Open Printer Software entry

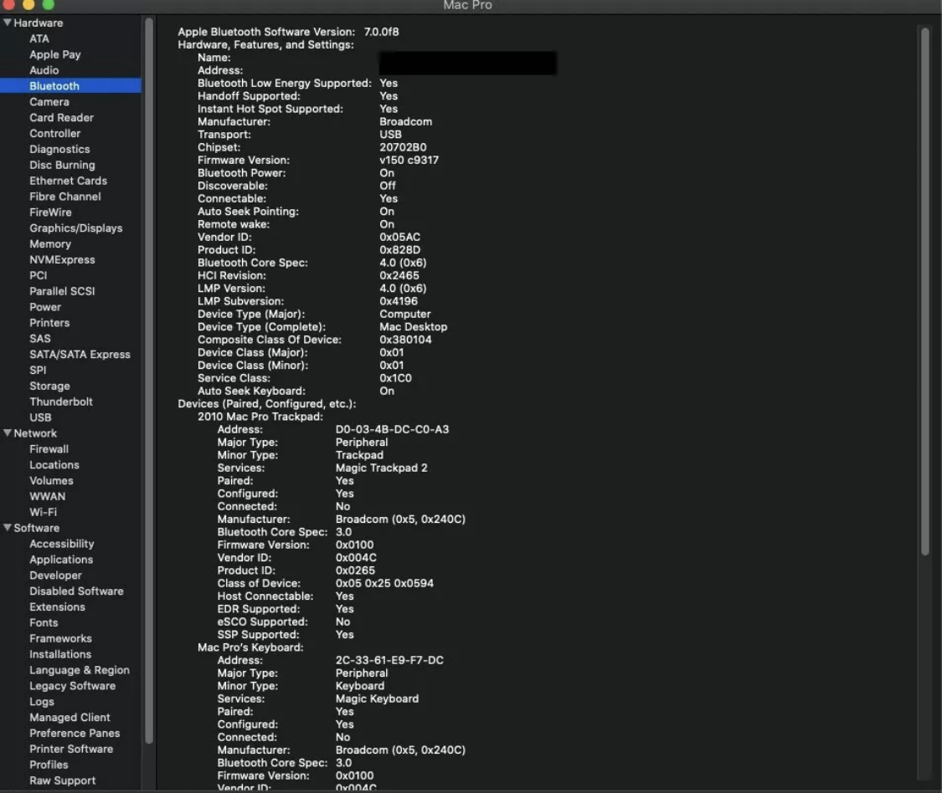[x=71, y=750]
